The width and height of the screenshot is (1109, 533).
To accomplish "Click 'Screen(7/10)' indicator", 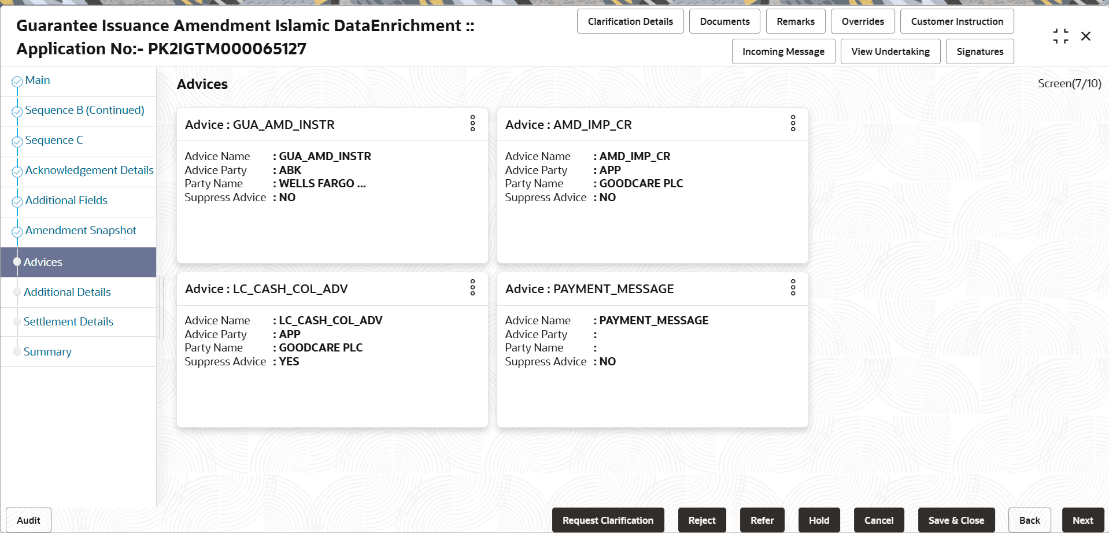I will click(1069, 84).
